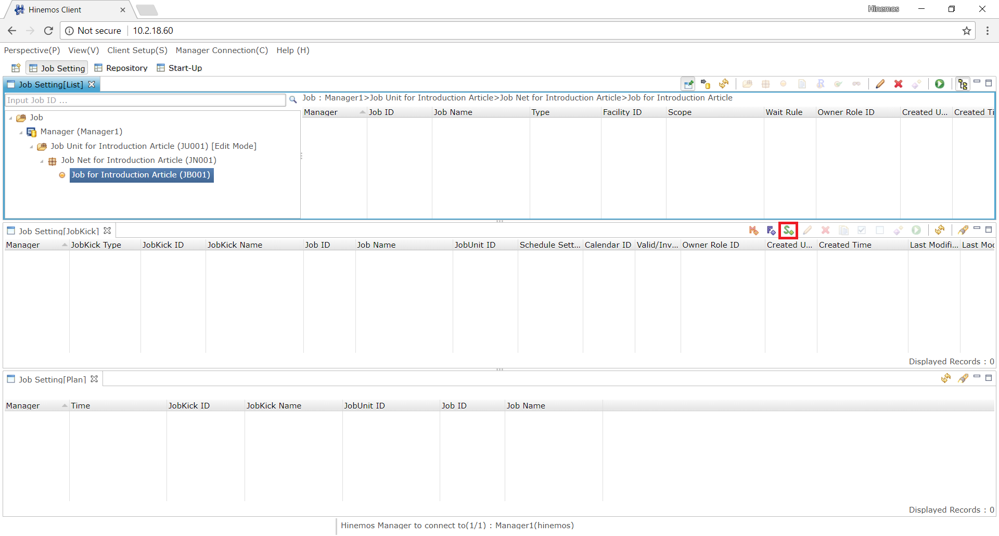Click the JobKick Object Privilege icon
This screenshot has height=536, width=999.
click(x=898, y=230)
